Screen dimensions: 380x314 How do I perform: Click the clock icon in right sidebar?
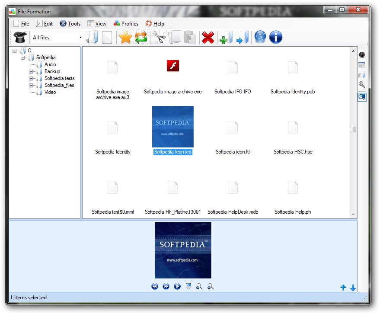(x=362, y=55)
